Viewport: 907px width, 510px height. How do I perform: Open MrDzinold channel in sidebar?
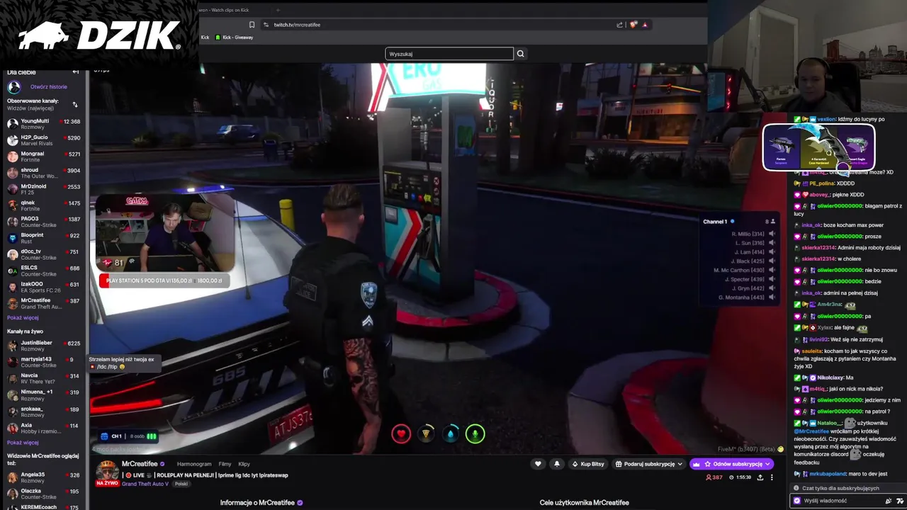coord(43,189)
